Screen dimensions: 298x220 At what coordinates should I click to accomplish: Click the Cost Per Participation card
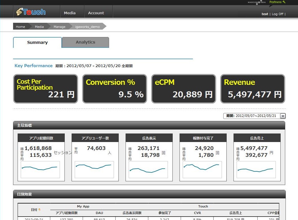coord(45,89)
